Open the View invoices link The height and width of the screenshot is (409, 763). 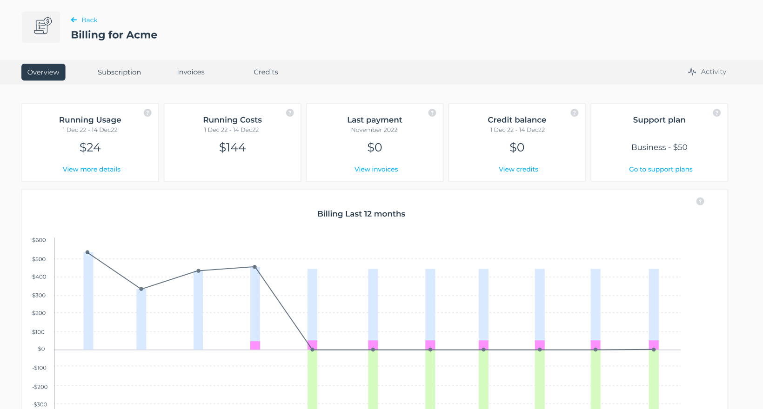point(376,169)
